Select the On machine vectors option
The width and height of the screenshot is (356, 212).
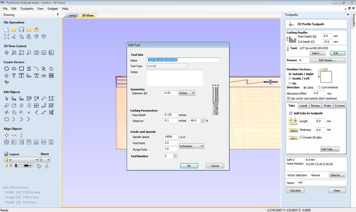290,83
